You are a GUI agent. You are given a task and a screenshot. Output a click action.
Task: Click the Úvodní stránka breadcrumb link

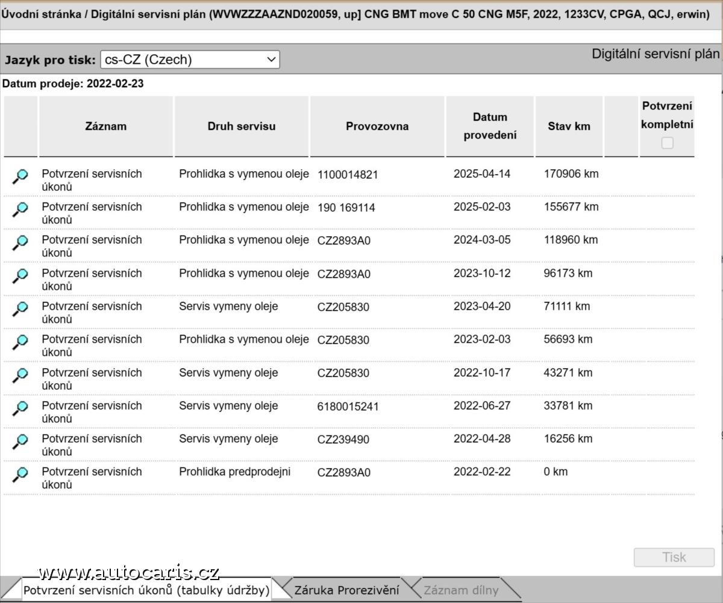[x=40, y=14]
